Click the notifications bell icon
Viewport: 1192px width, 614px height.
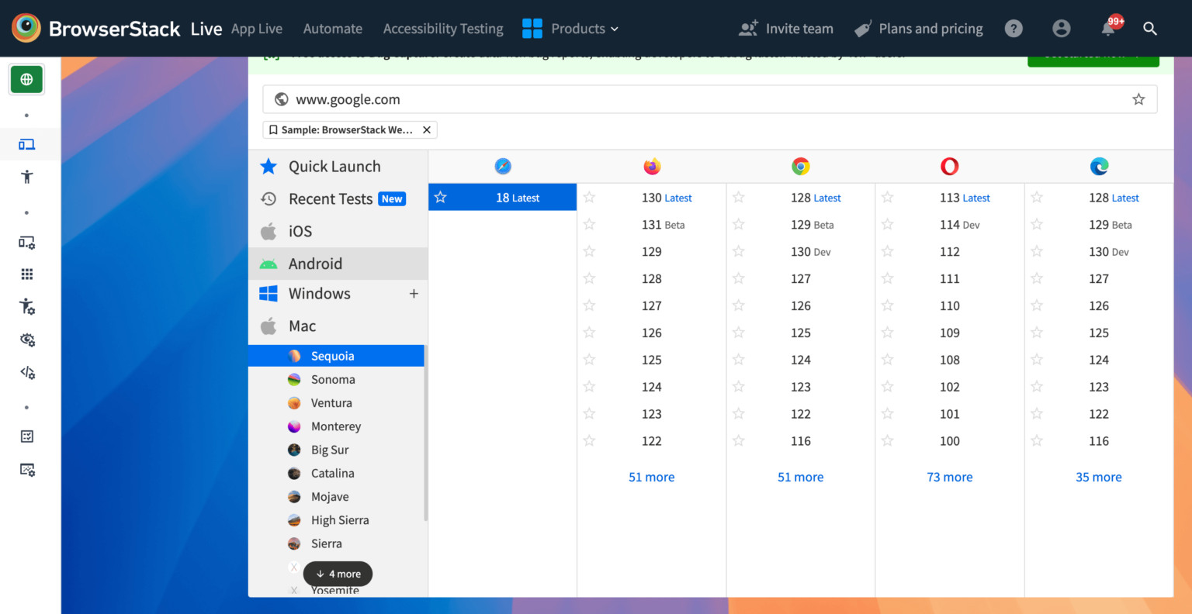(1108, 29)
